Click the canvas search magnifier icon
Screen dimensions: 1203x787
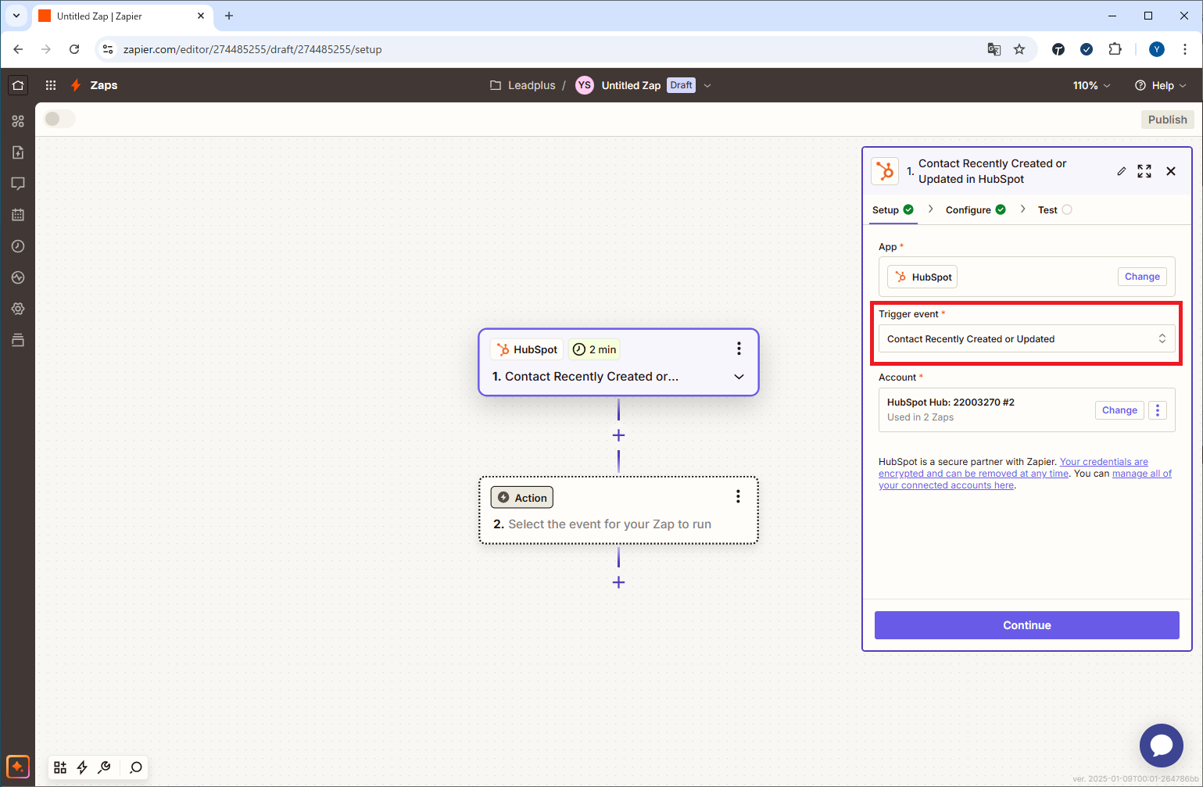click(x=136, y=767)
